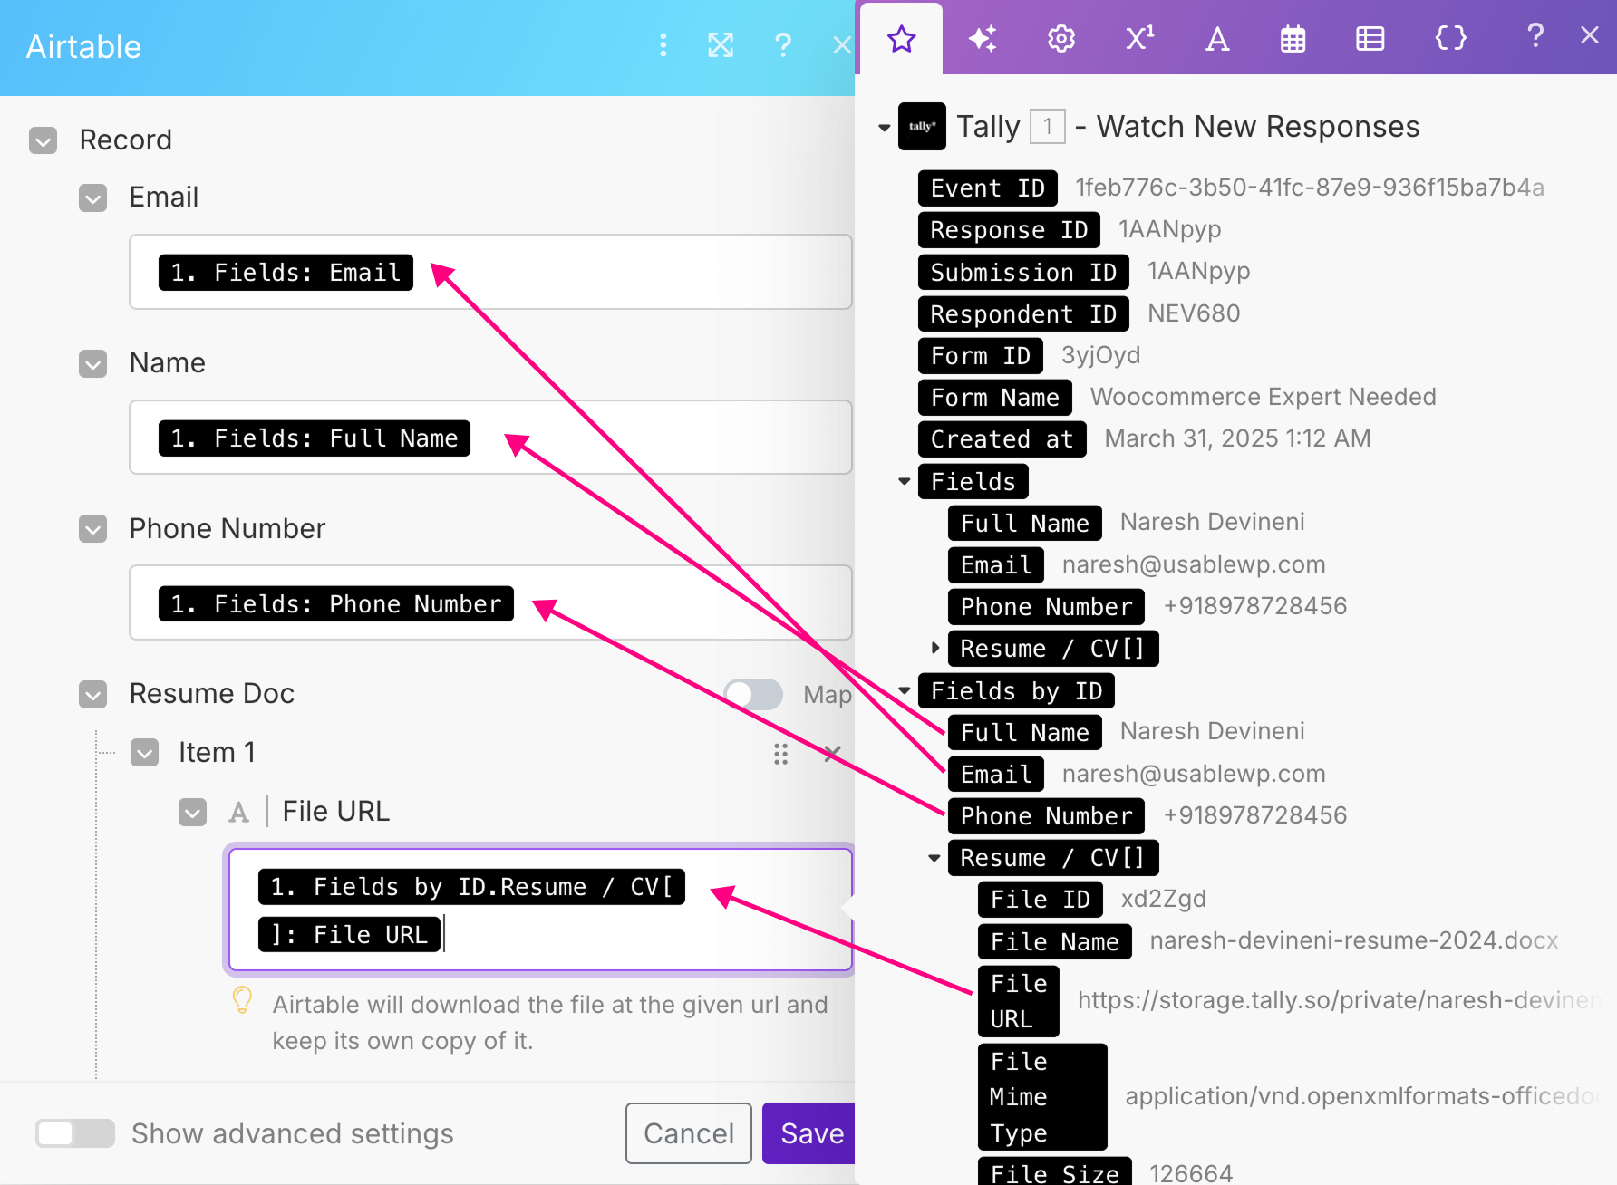Open the Airtable module three-dot menu
The height and width of the screenshot is (1185, 1617).
663,45
